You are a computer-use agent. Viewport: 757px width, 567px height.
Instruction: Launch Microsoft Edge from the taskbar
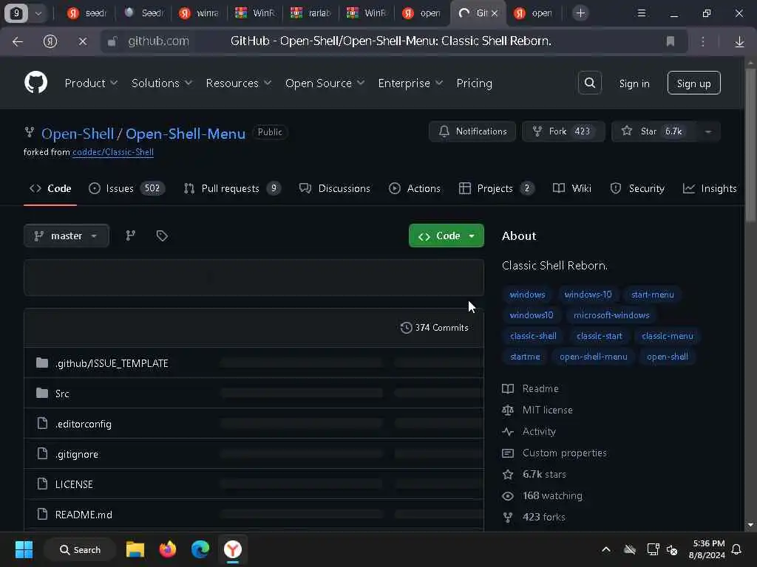click(200, 549)
